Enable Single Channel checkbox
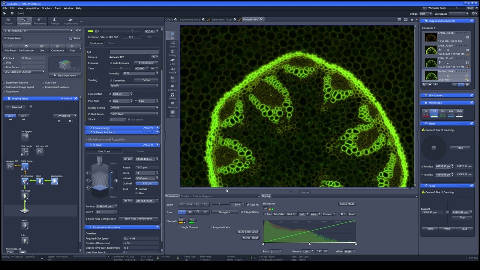The height and width of the screenshot is (270, 480). click(x=179, y=227)
